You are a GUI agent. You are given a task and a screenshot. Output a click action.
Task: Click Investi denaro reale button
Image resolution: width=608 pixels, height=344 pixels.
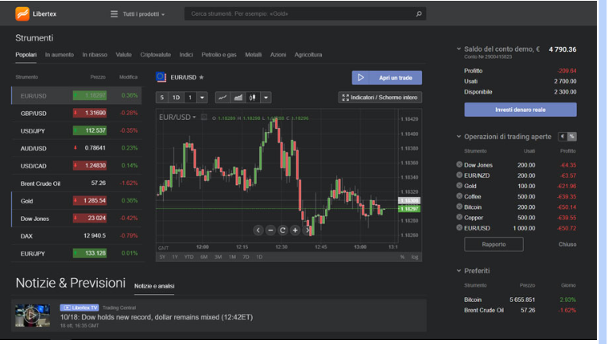(521, 110)
